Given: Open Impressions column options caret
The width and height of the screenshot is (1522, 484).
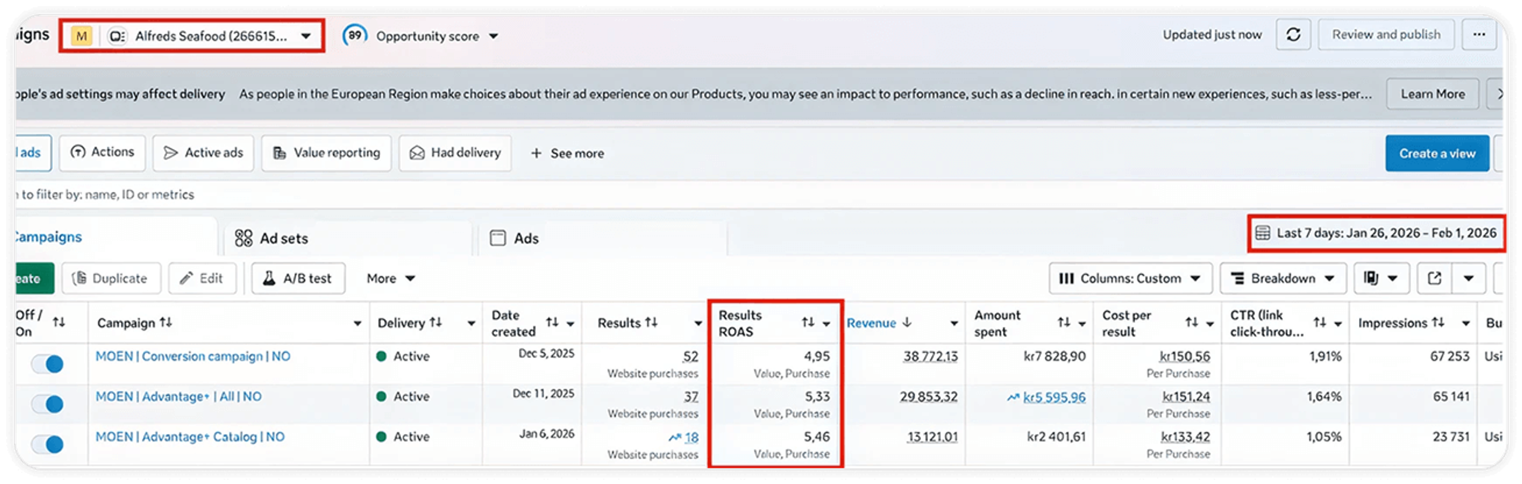Looking at the screenshot, I should tap(1466, 323).
